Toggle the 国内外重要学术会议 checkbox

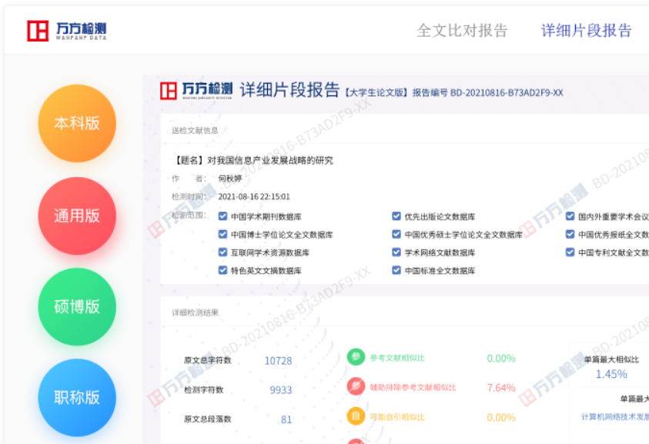(x=570, y=216)
